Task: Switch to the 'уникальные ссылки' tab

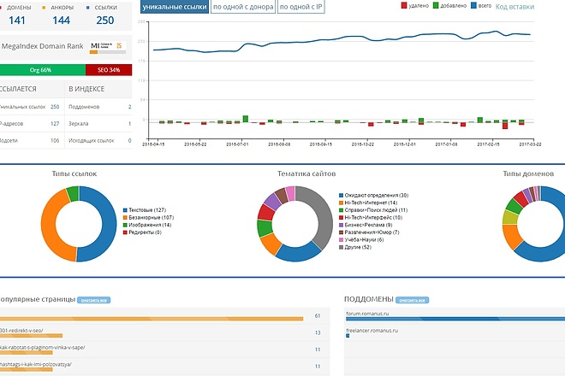Action: point(175,7)
